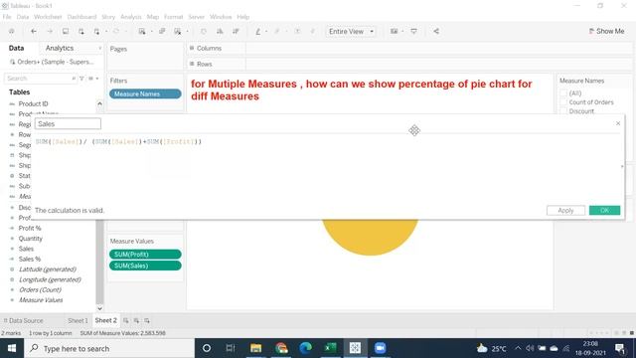Open the Entire View fit dropdown
The image size is (636, 358).
351,31
